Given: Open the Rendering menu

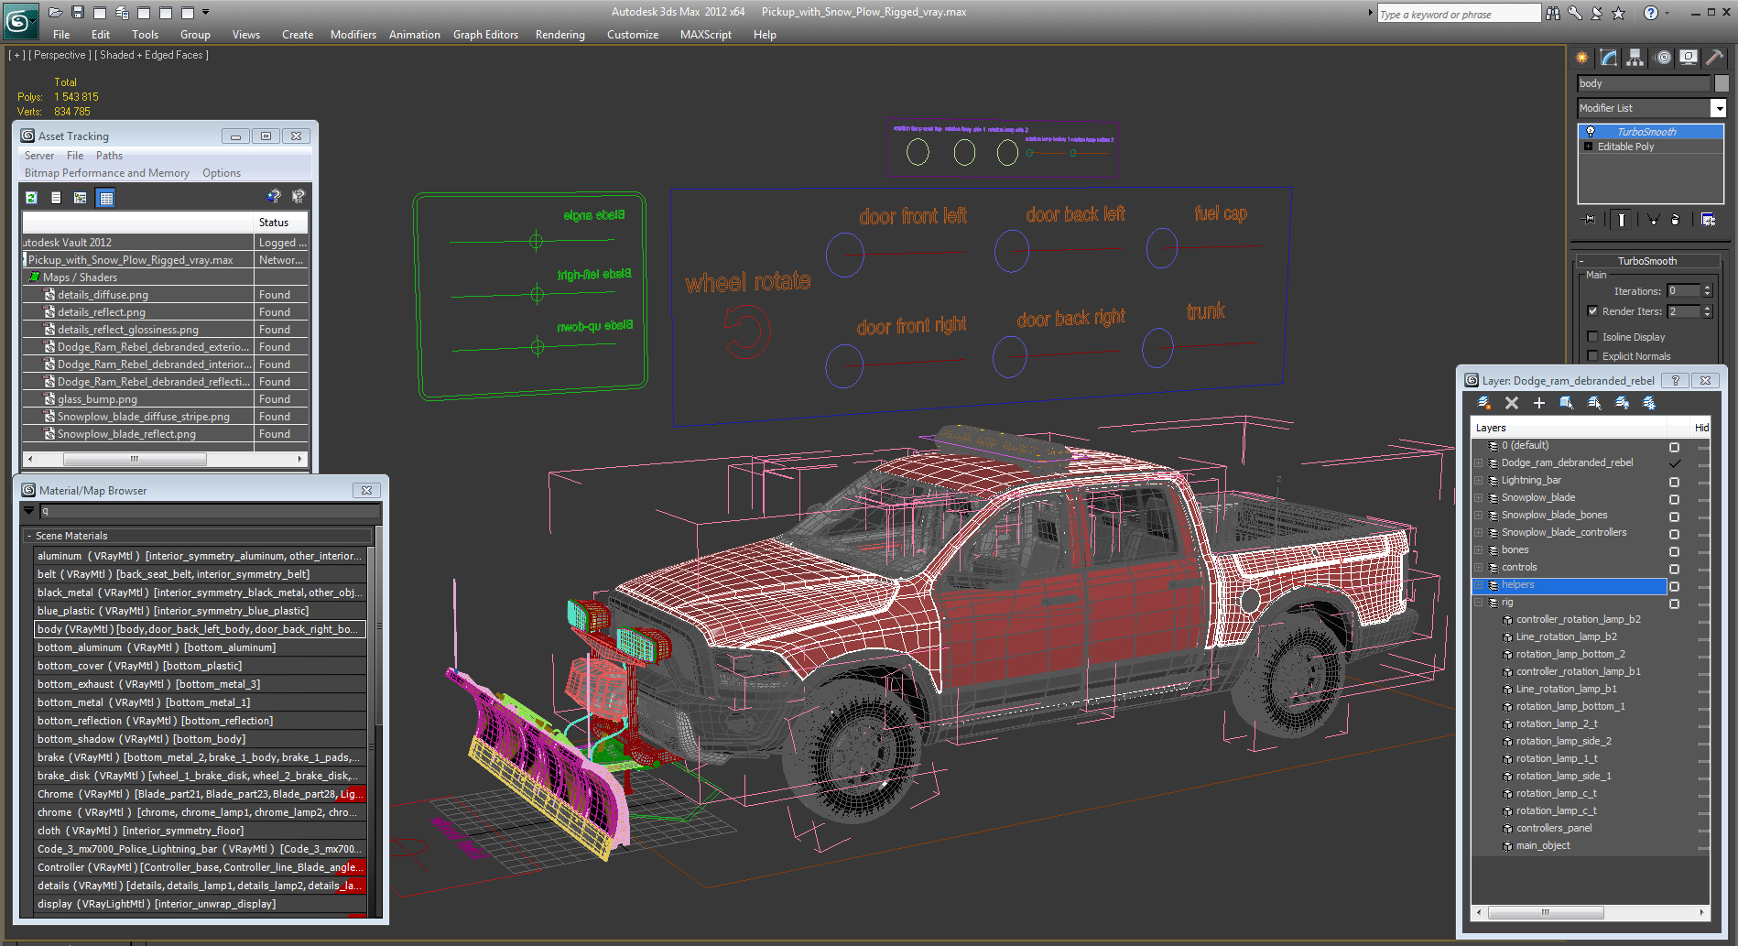Looking at the screenshot, I should [559, 35].
